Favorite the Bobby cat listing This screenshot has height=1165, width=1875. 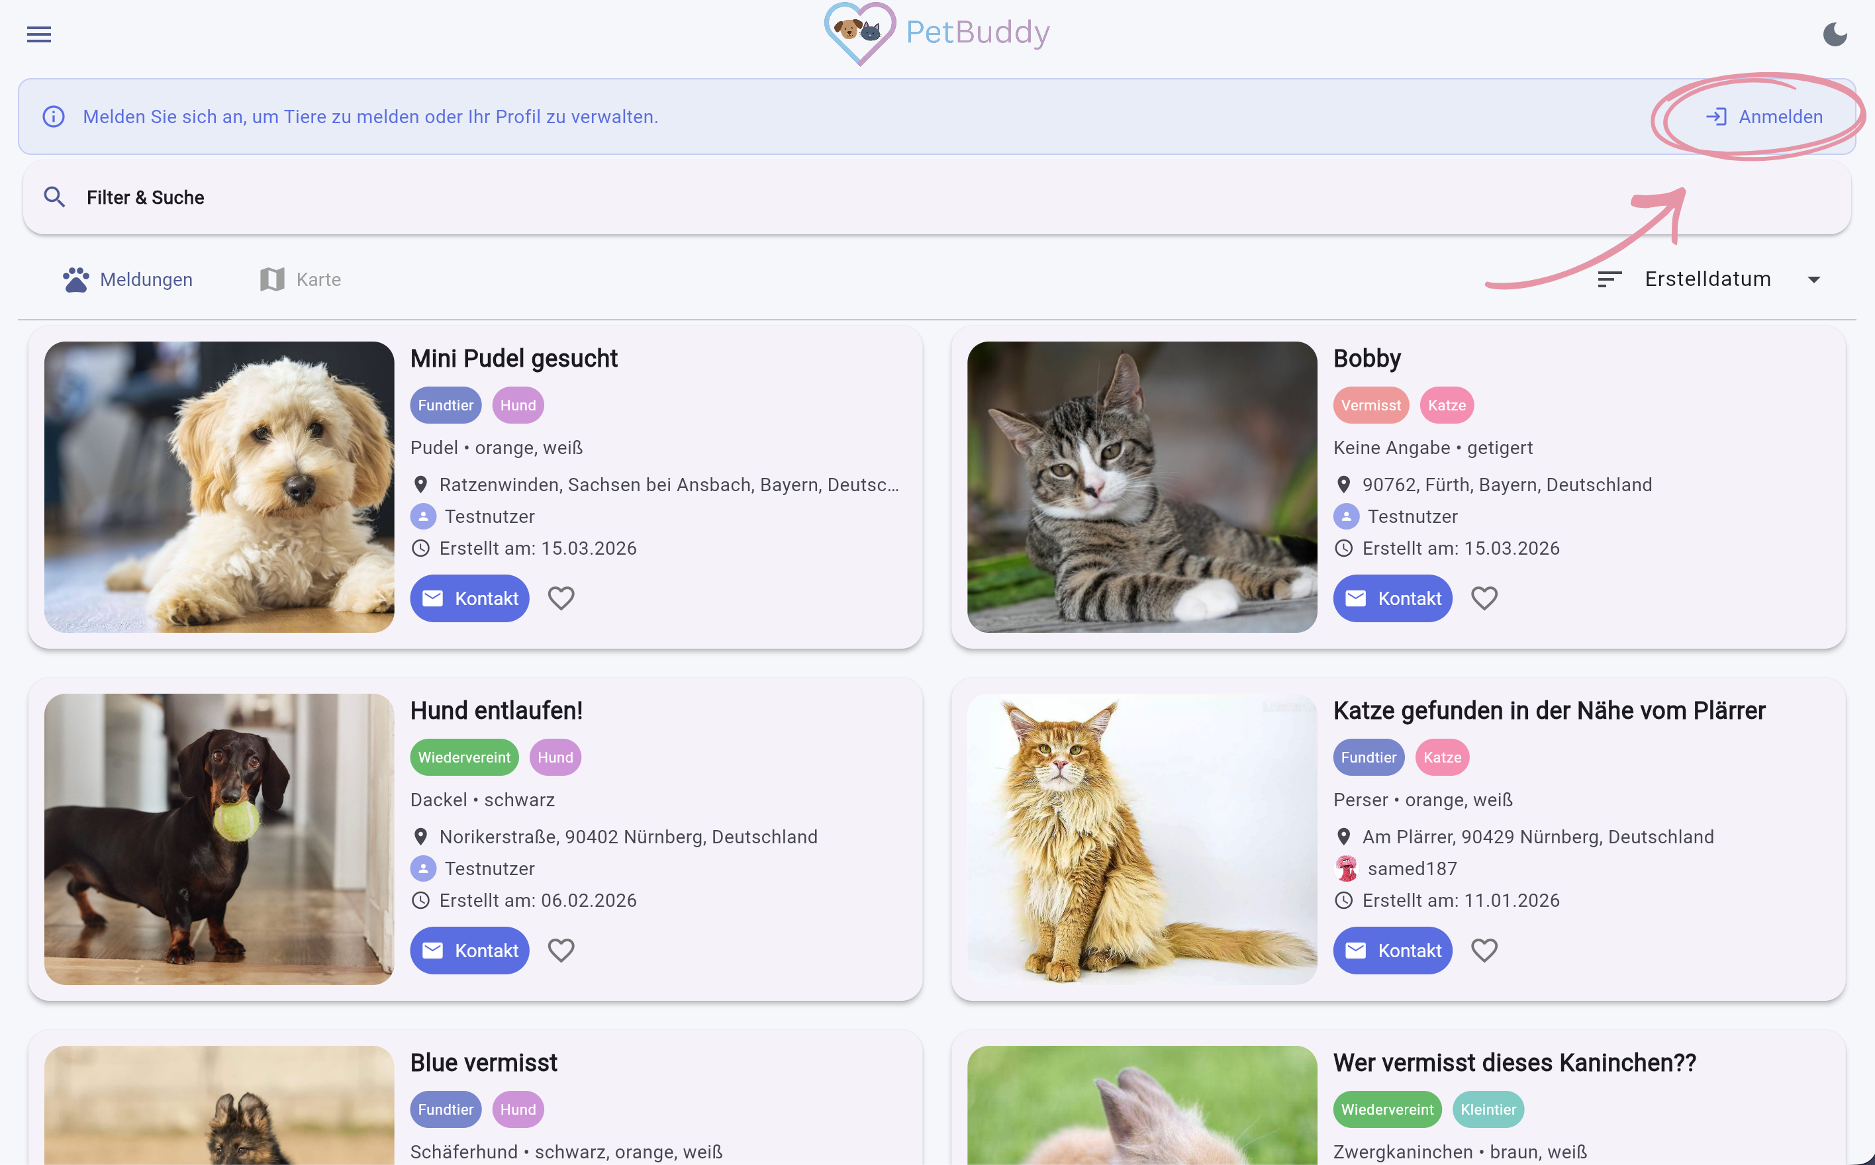pos(1484,598)
